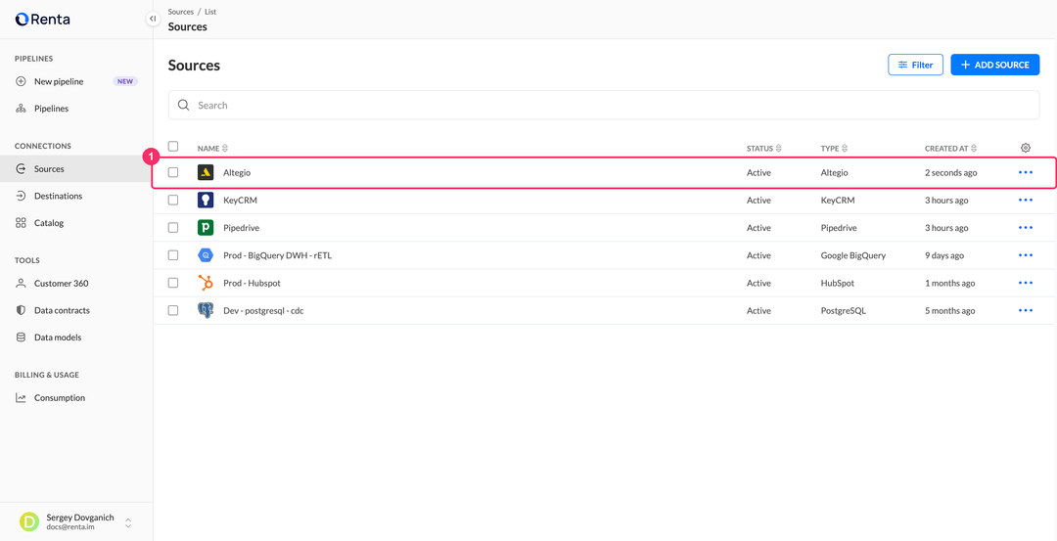This screenshot has height=541, width=1057.
Task: Click the Active status in the KeyCRM row
Action: click(x=758, y=201)
